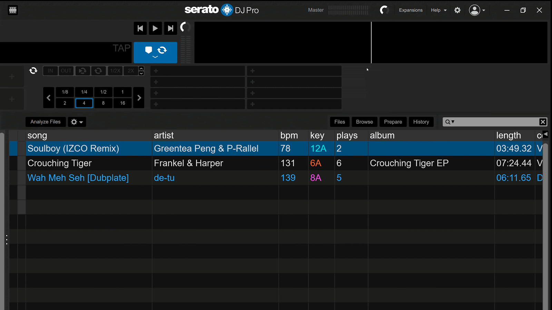
Task: Open the view layout icon at top left
Action: (13, 10)
